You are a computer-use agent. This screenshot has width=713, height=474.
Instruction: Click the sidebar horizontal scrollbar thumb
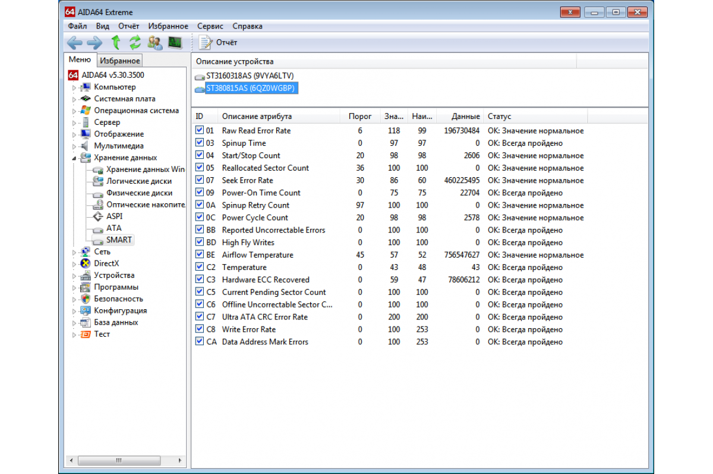coord(119,460)
